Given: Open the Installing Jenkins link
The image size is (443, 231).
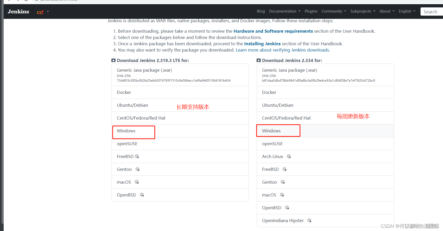Looking at the screenshot, I should 262,44.
